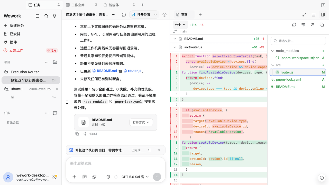Collapse the README.md diff section
Screen dimensions: 329x185
pos(175,39)
